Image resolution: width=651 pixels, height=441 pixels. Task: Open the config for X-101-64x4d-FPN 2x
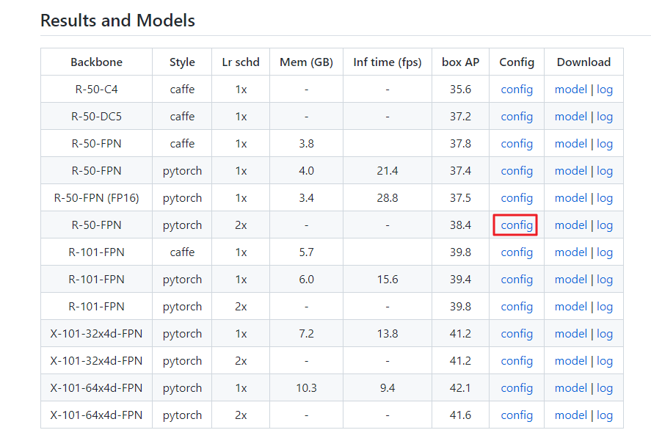click(x=516, y=415)
